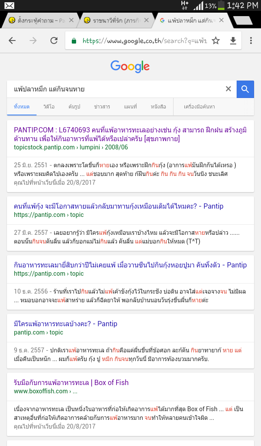Open a new tab button
The width and height of the screenshot is (261, 446).
[x=243, y=20]
